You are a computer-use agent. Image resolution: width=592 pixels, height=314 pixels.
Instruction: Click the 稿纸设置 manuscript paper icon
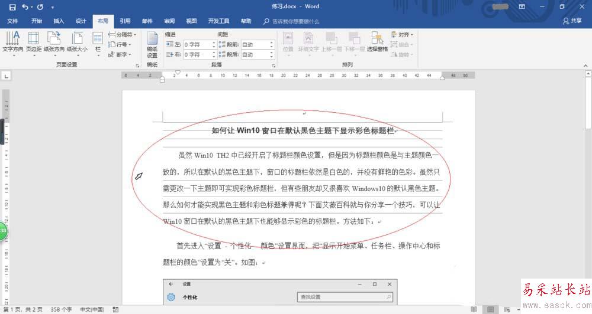[152, 44]
